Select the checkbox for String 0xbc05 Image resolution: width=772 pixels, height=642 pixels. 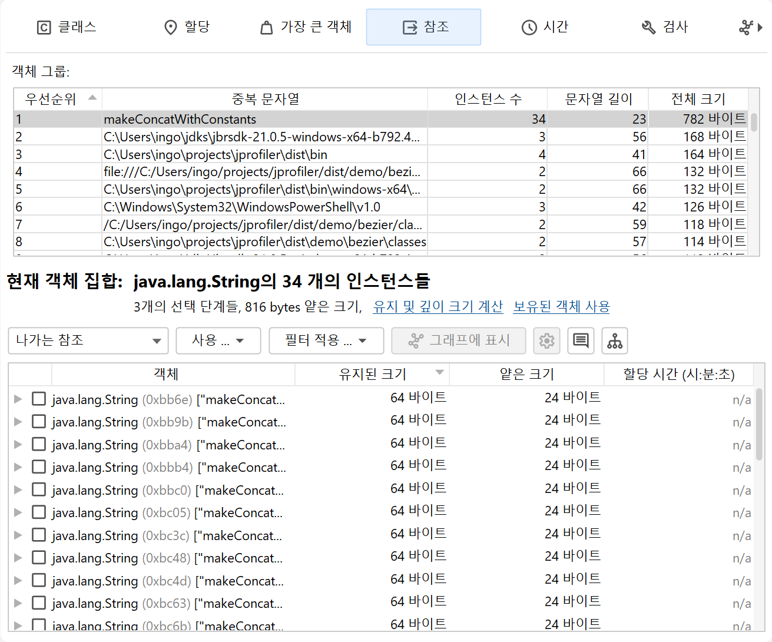click(x=39, y=512)
